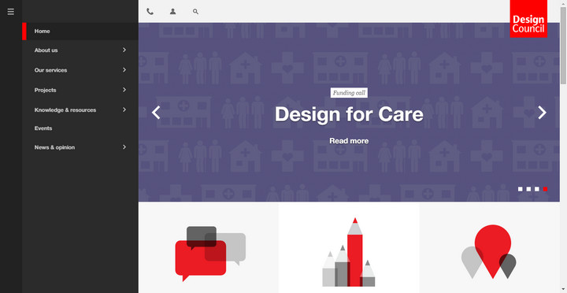Click the user account icon
This screenshot has width=567, height=293.
(172, 12)
